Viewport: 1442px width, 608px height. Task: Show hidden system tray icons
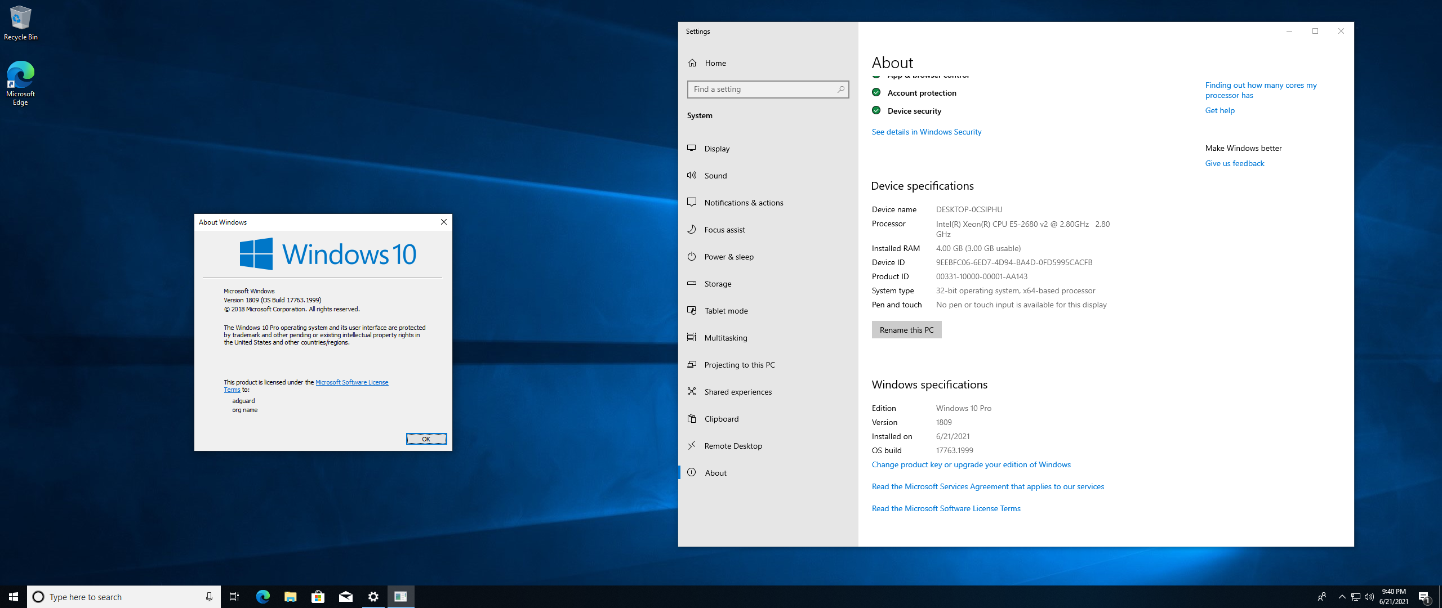pyautogui.click(x=1342, y=597)
